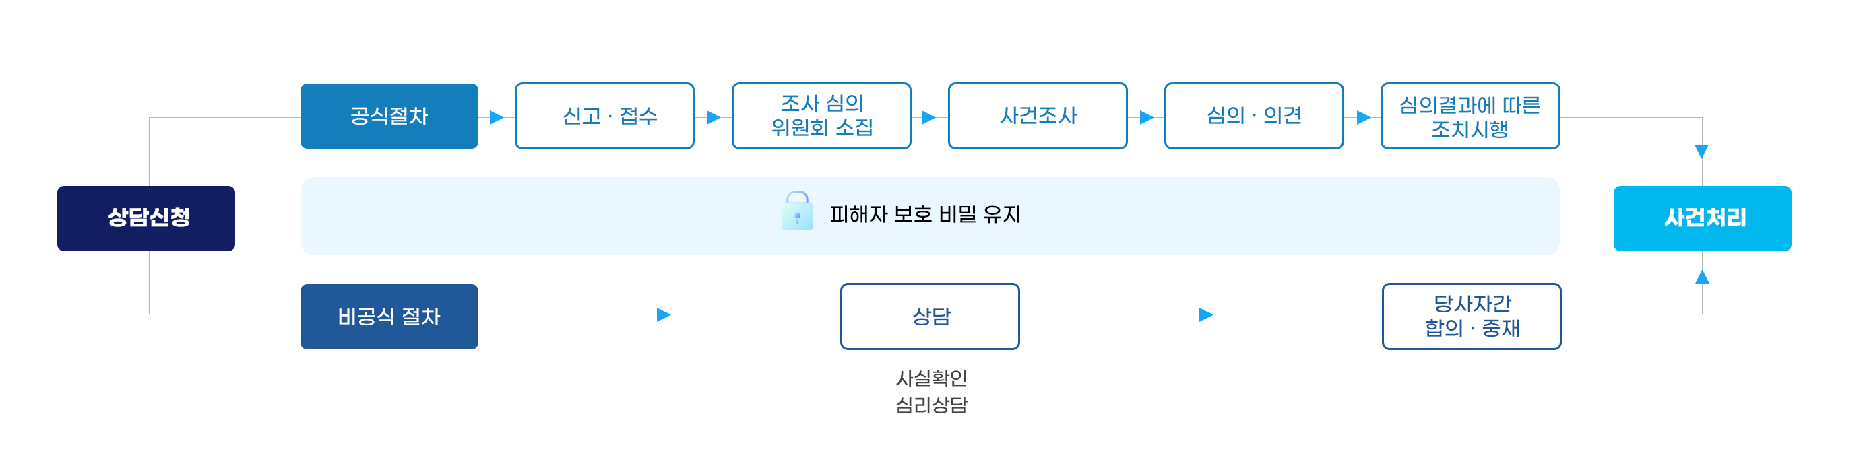
Task: Click the arrow between 사건조사 and 심의·의견
Action: coord(1146,117)
